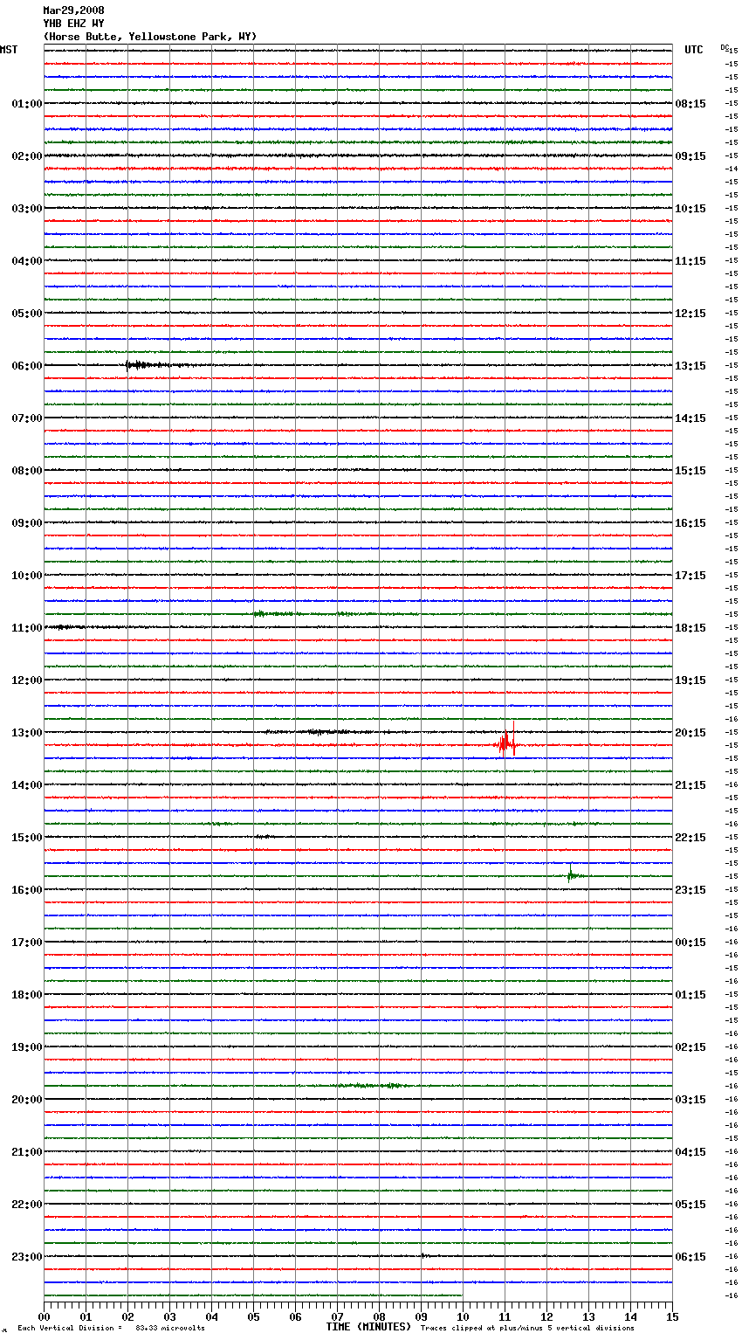
Task: Select the 04:00 MST row label
Action: 27,261
